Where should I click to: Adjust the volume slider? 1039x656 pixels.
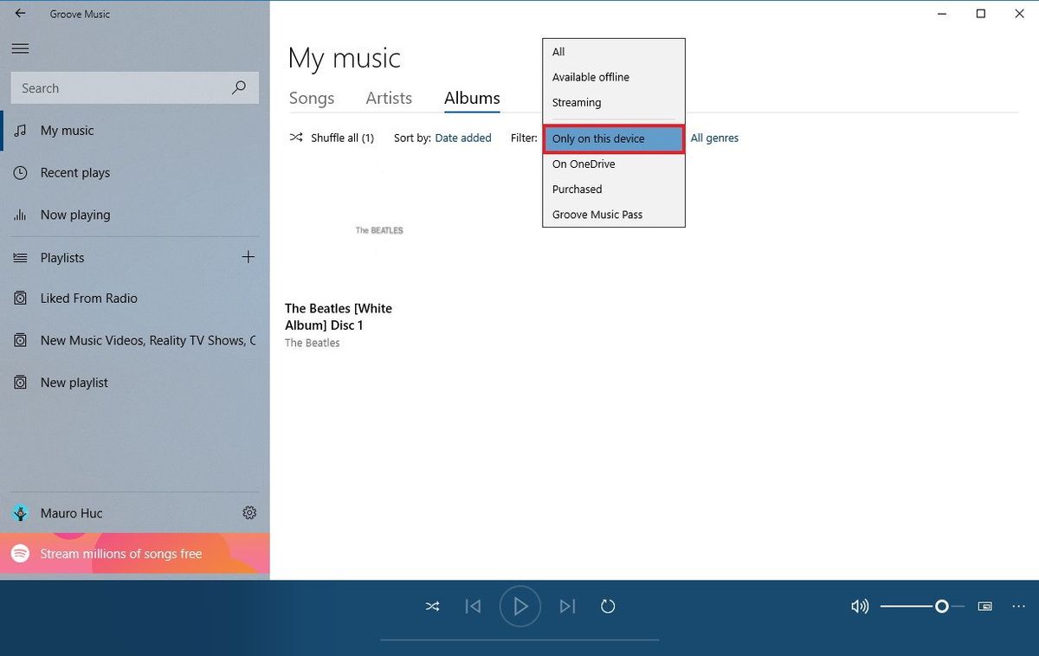point(941,606)
